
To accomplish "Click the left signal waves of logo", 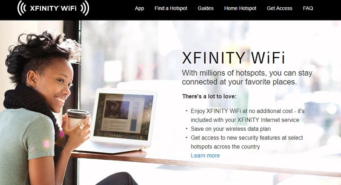I will click(21, 8).
